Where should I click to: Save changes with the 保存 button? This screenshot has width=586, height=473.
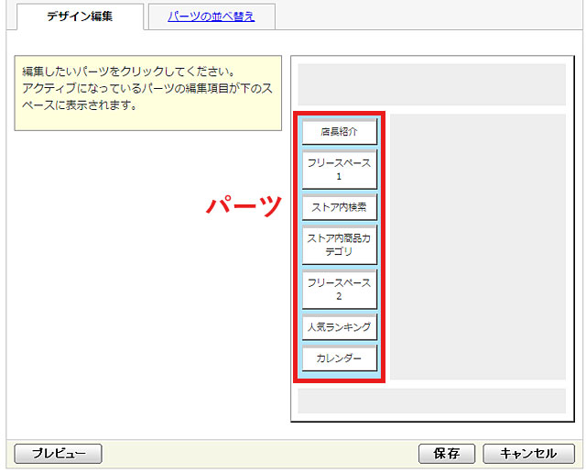pos(447,454)
